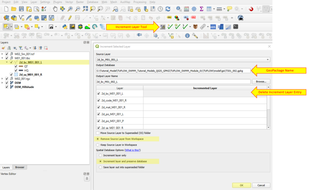Screen dimensions: 309x190
Task: Open the Raster menu
Action: point(80,2)
